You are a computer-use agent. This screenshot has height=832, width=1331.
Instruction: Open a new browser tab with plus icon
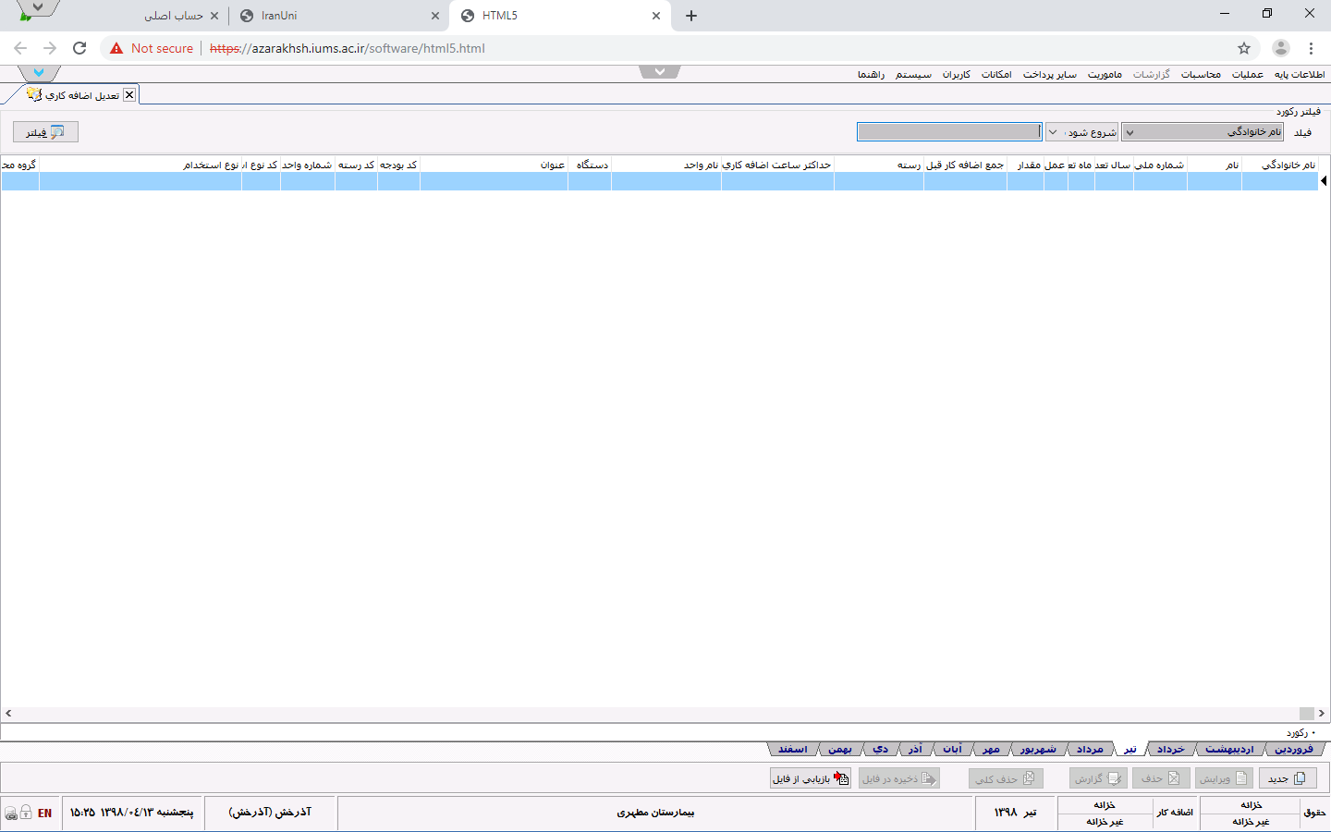tap(691, 16)
